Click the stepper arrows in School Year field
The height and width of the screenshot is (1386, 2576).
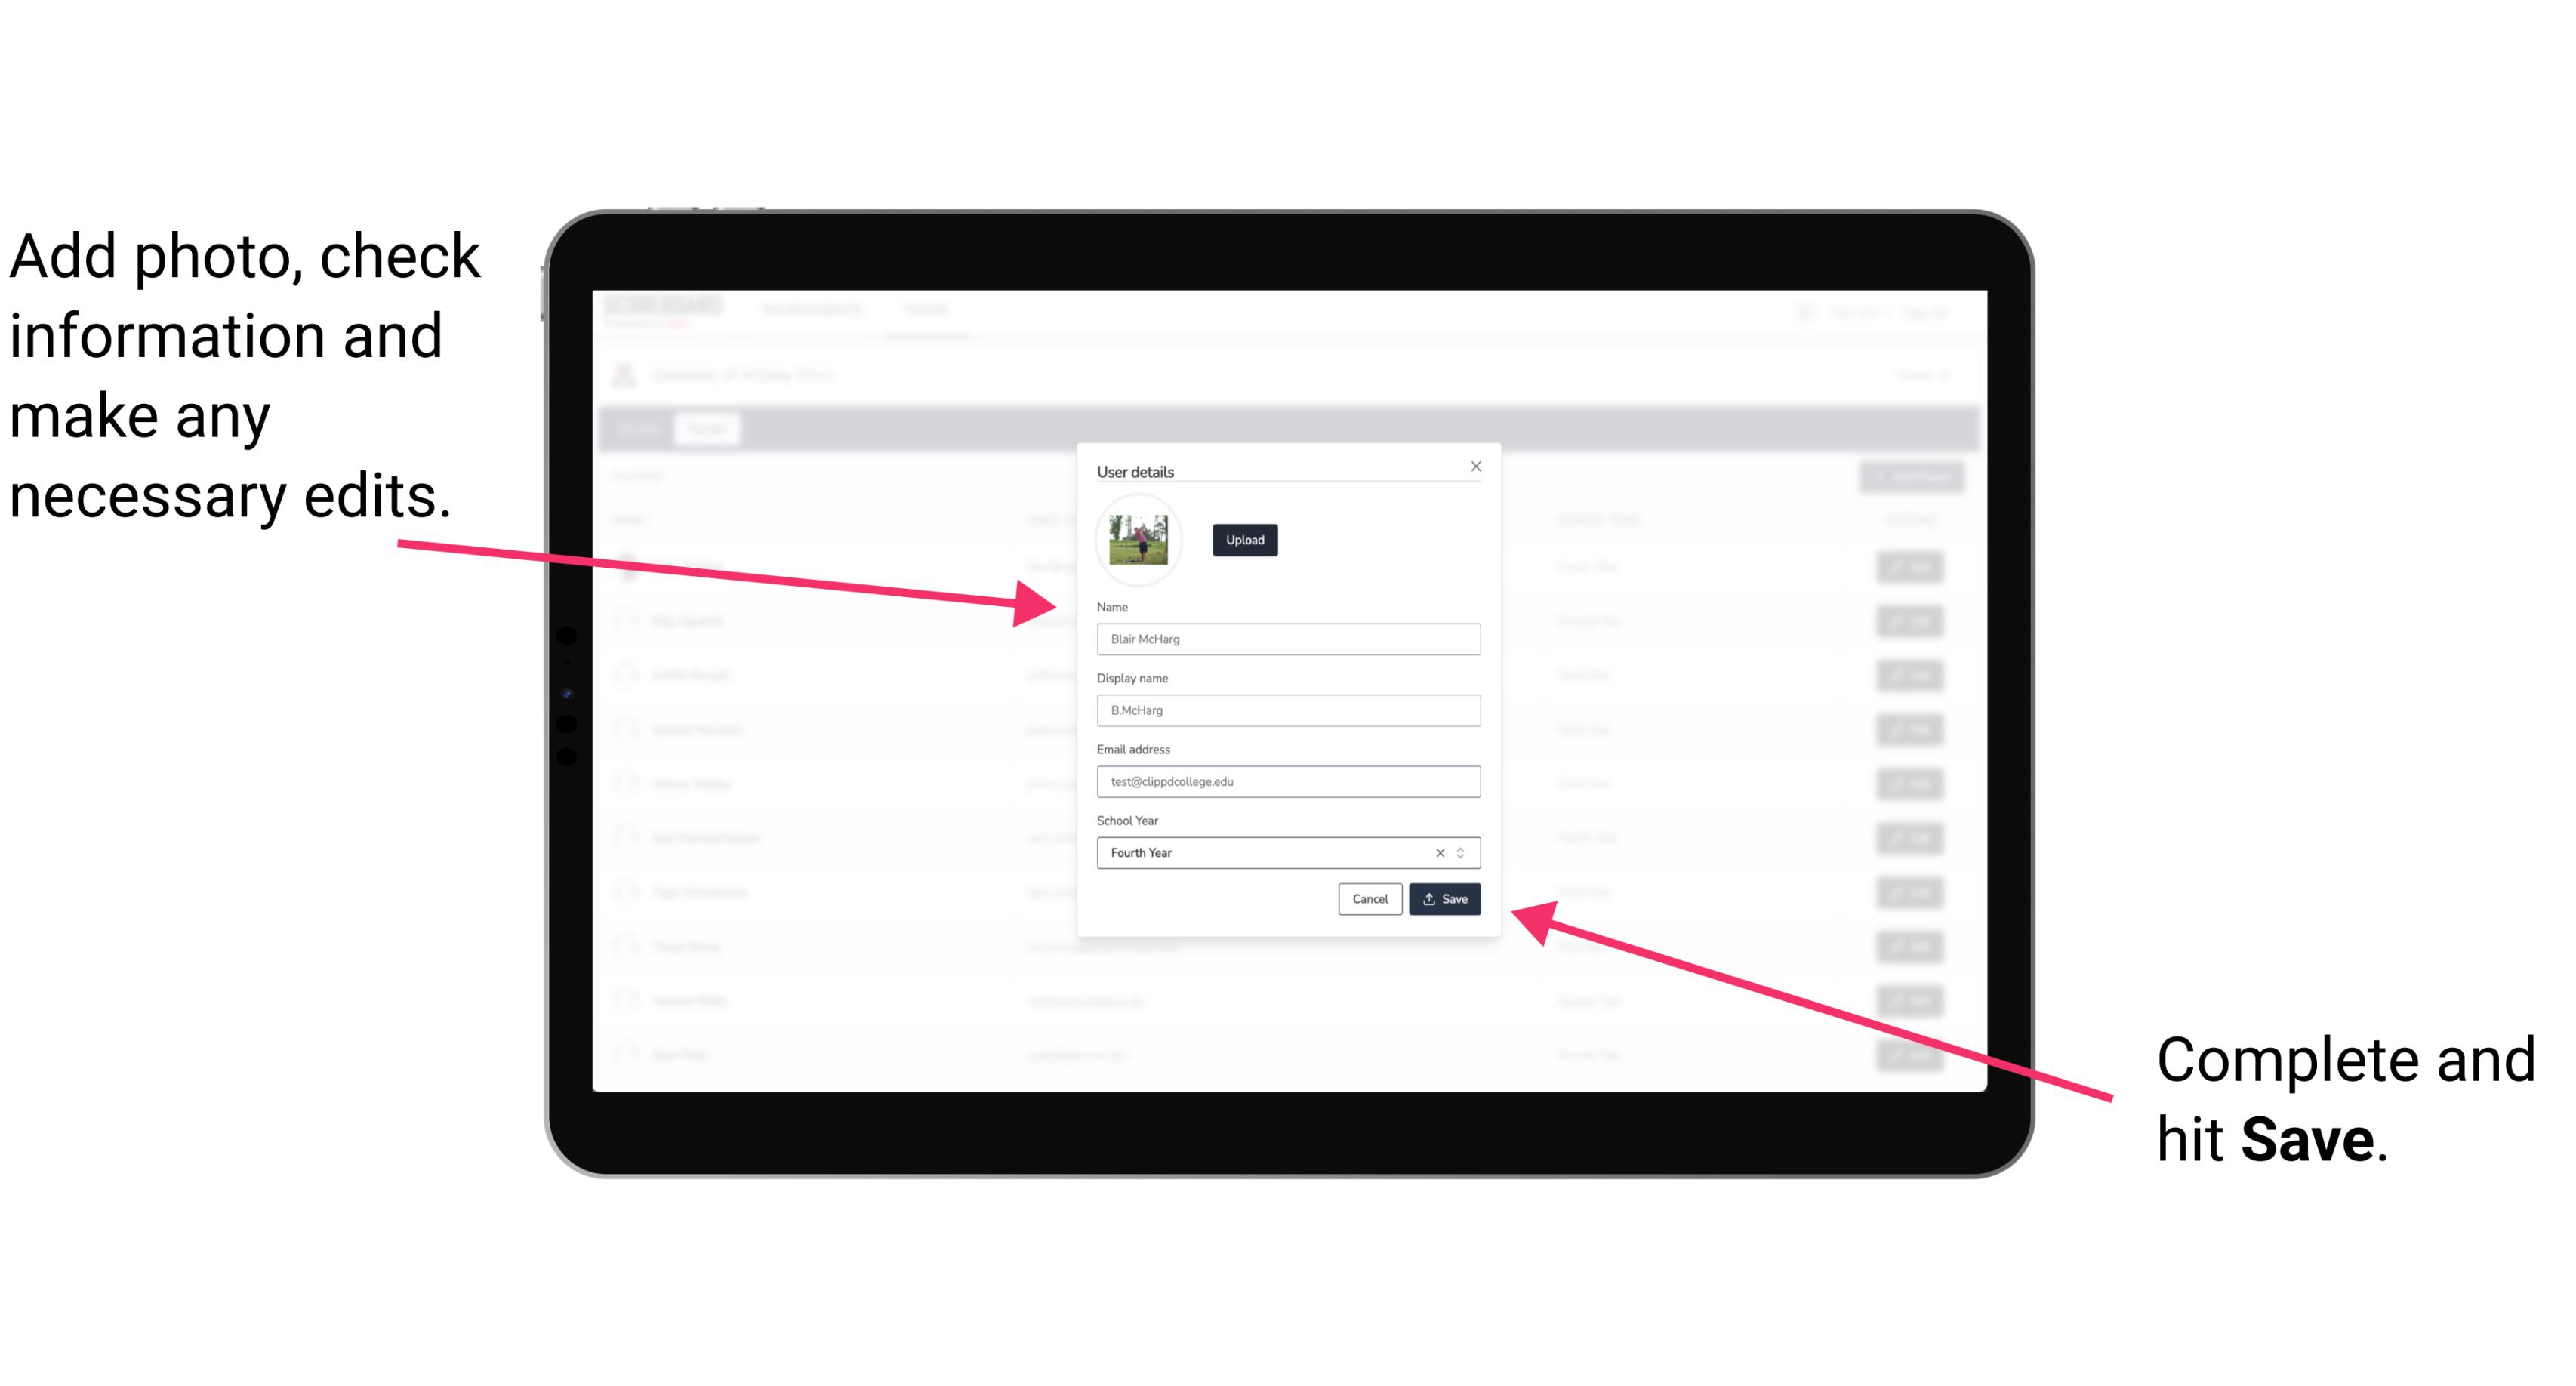(1463, 852)
